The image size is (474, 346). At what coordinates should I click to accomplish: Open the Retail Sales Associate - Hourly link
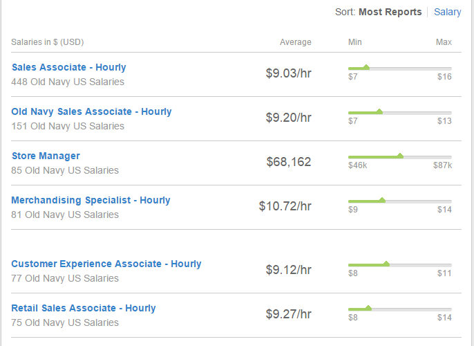click(84, 308)
